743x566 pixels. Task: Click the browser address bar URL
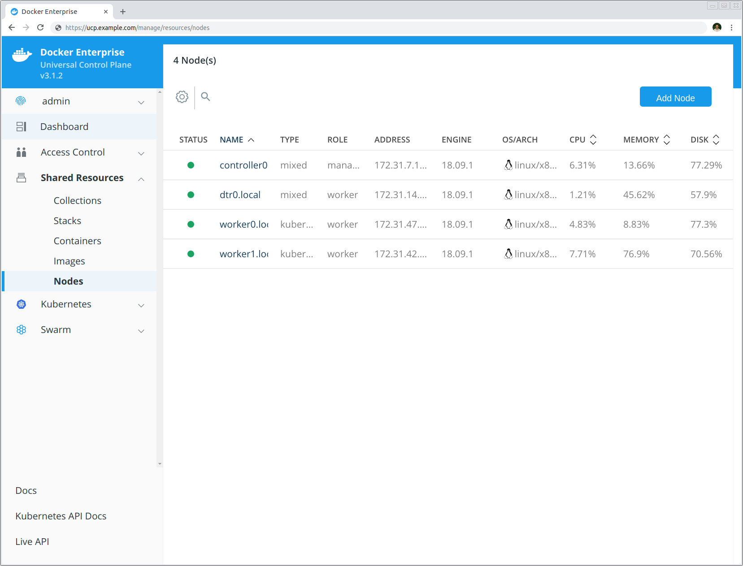coord(137,27)
